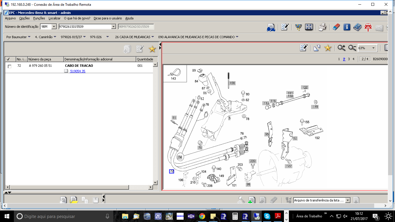The height and width of the screenshot is (222, 395).
Task: Go to diagram page 3
Action: pyautogui.click(x=349, y=59)
